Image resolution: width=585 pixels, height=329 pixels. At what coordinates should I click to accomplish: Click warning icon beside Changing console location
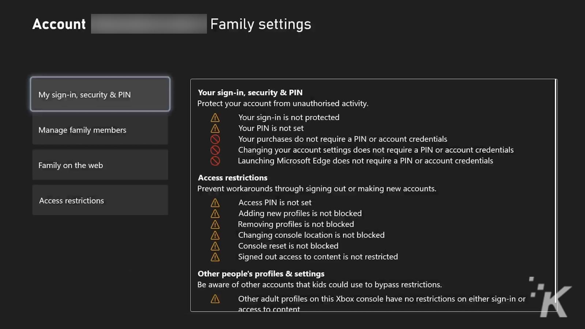coord(215,235)
